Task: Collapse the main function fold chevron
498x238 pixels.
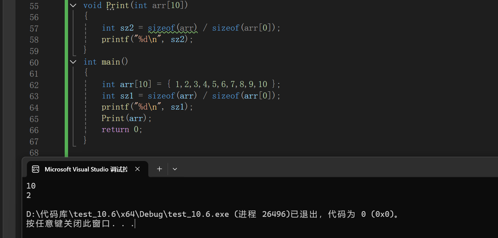Action: coord(73,62)
